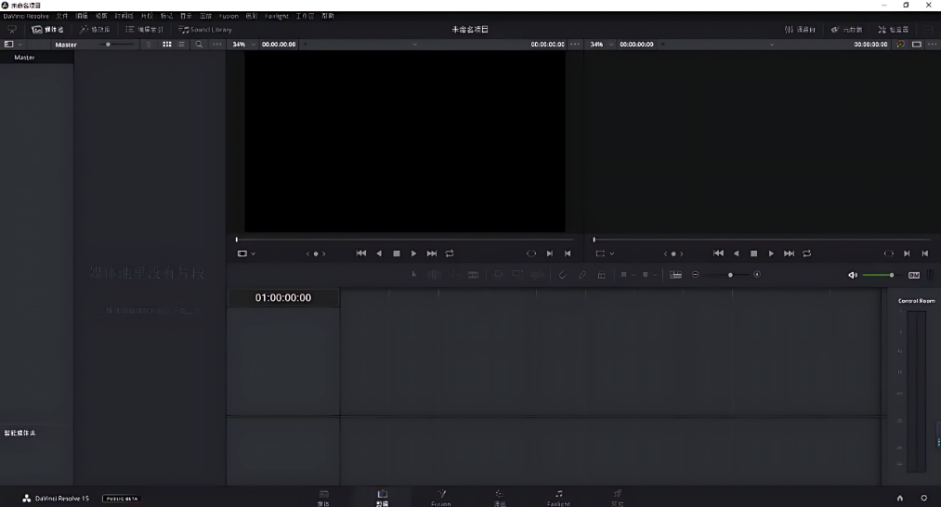Toggle bin list sidebar icon

pos(8,45)
